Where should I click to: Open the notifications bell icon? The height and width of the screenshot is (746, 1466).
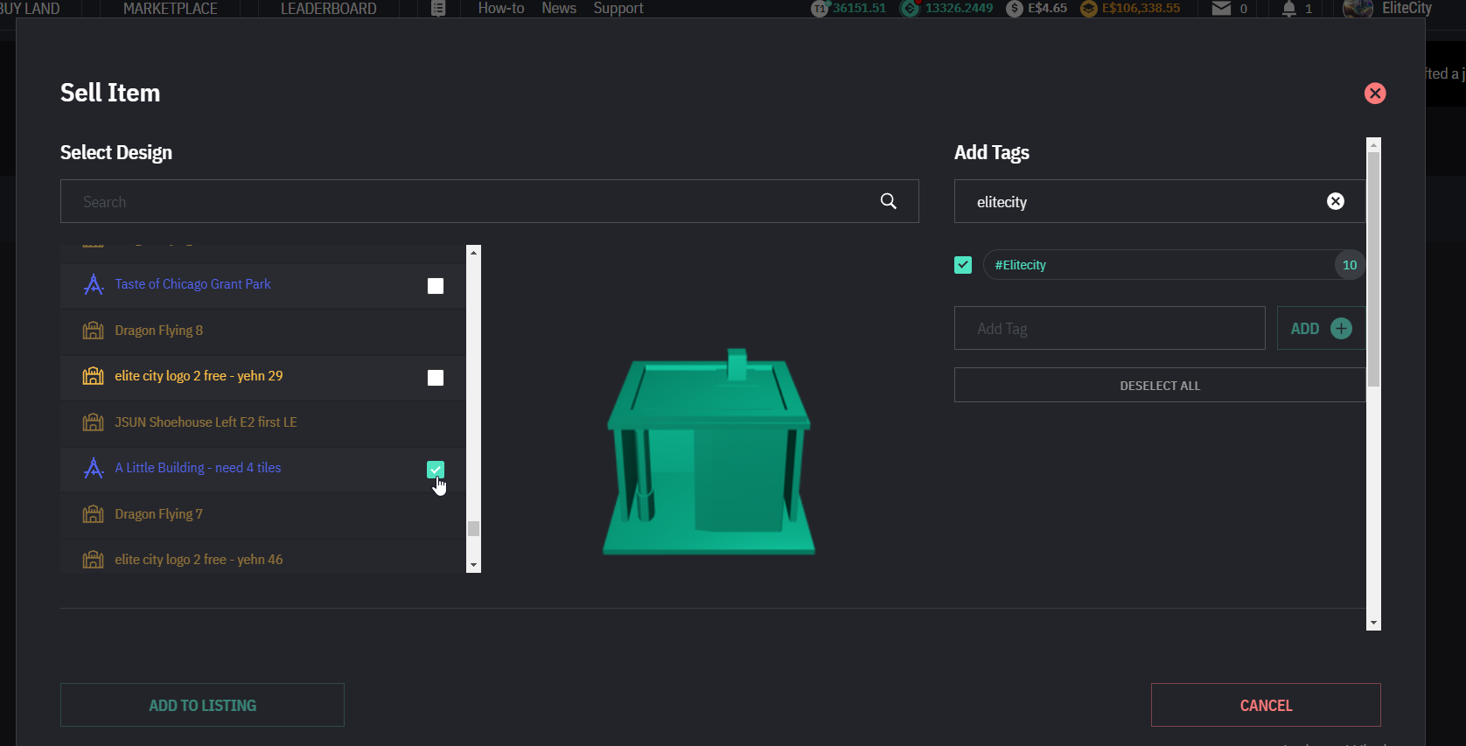click(1288, 9)
